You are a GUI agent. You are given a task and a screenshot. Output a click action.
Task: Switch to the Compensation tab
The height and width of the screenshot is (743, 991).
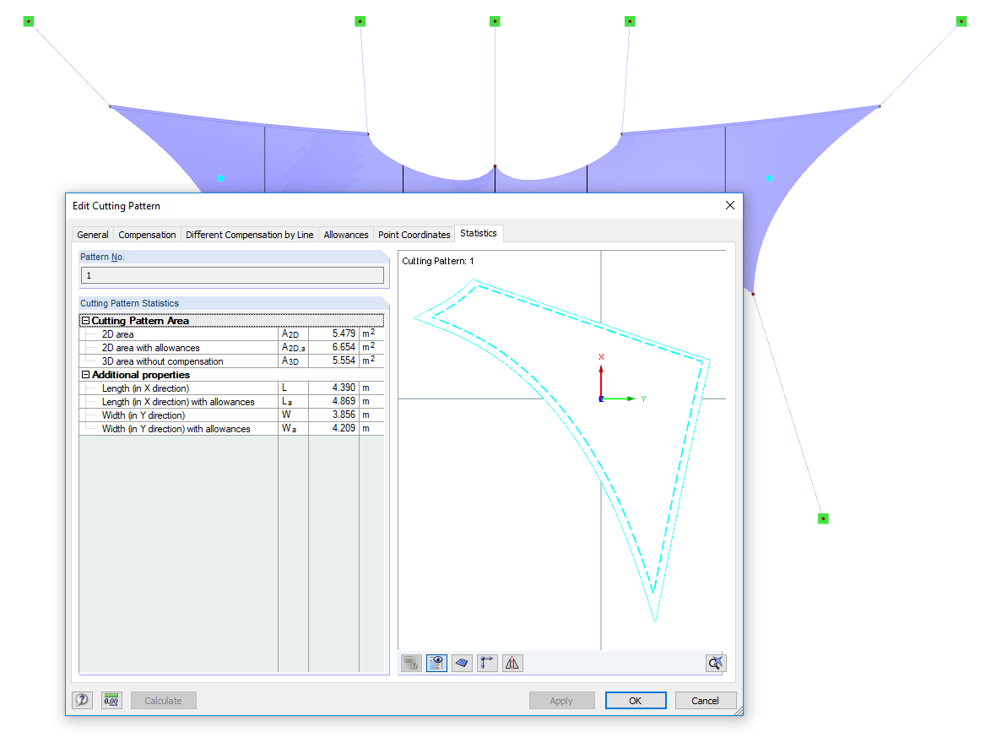[147, 234]
